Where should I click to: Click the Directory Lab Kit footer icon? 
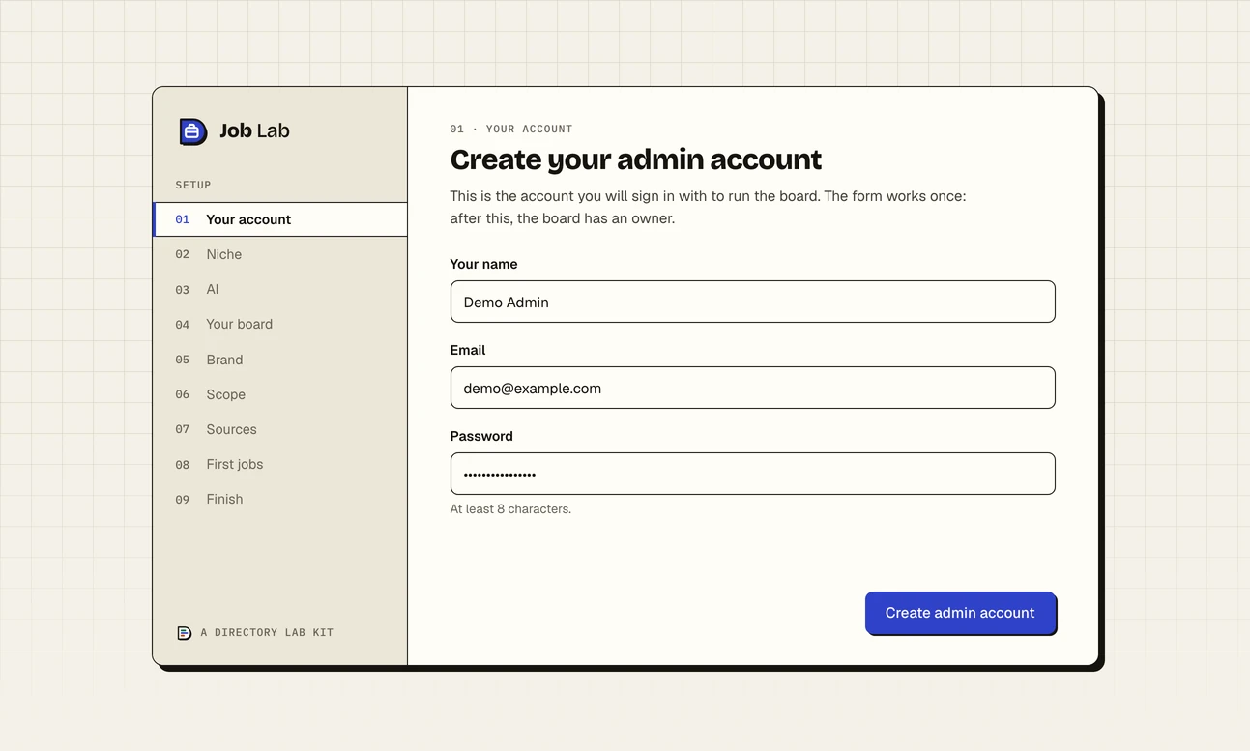[184, 633]
